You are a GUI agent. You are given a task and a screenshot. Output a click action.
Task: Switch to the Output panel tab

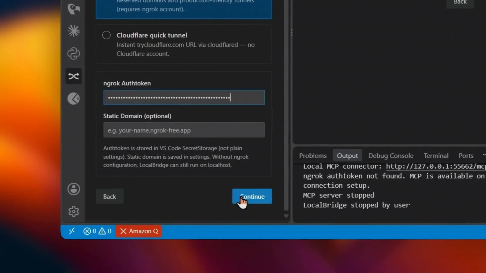(347, 156)
